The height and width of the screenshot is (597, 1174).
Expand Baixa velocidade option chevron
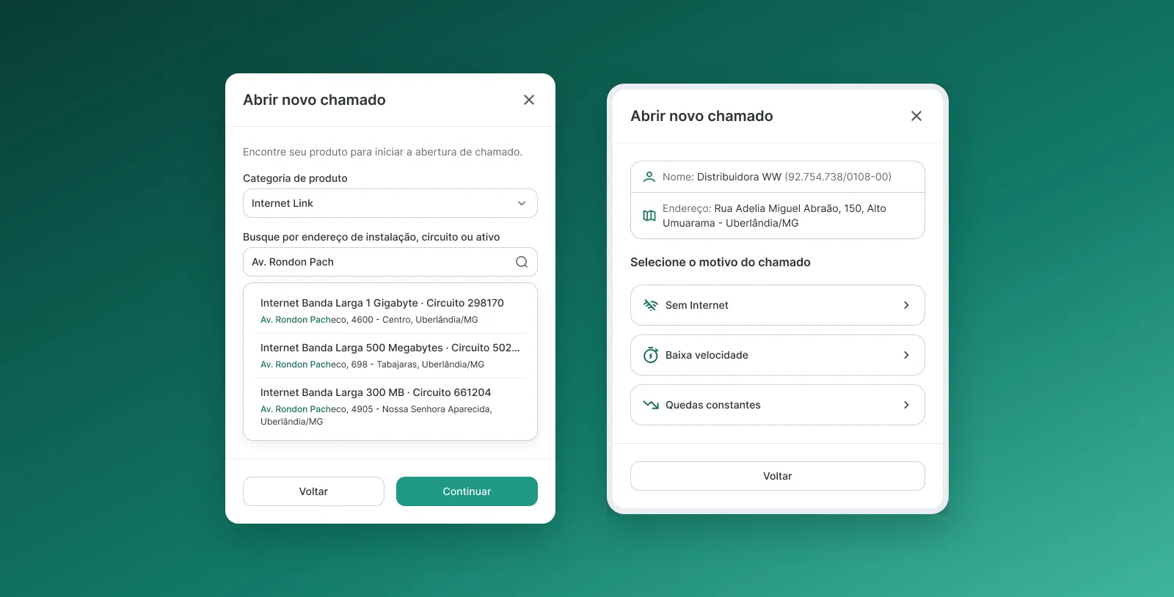(x=906, y=355)
